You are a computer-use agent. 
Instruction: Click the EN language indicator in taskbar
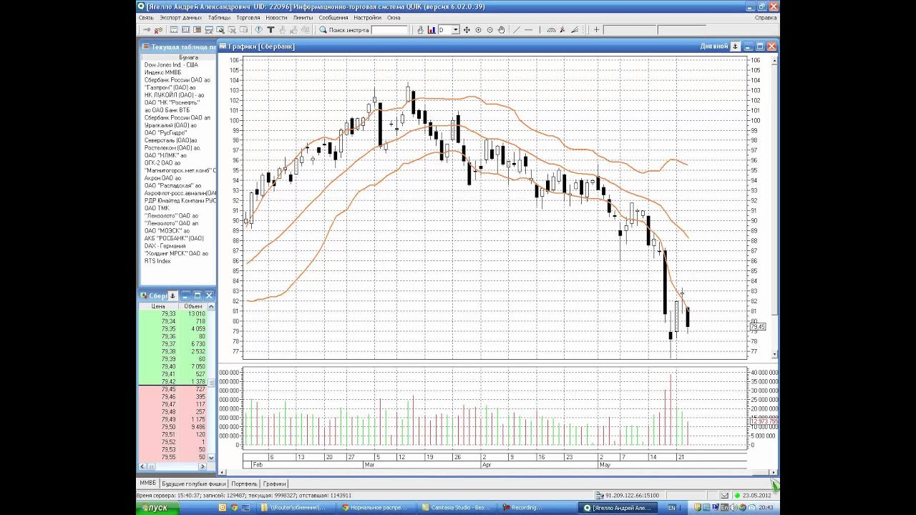coord(671,508)
